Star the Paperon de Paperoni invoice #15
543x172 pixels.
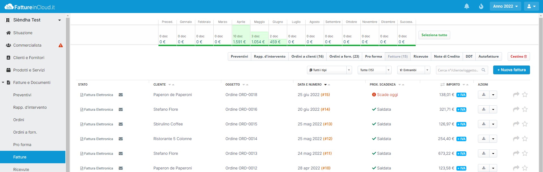click(x=525, y=95)
